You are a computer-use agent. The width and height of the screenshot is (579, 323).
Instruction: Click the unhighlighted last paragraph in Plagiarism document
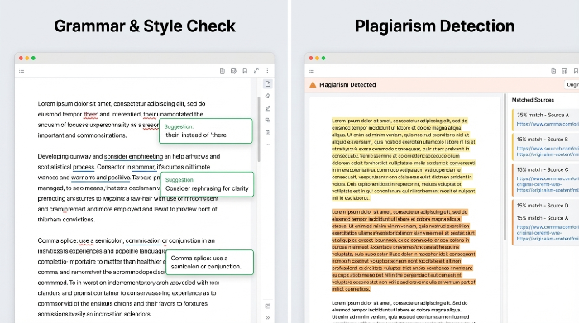coord(400,312)
